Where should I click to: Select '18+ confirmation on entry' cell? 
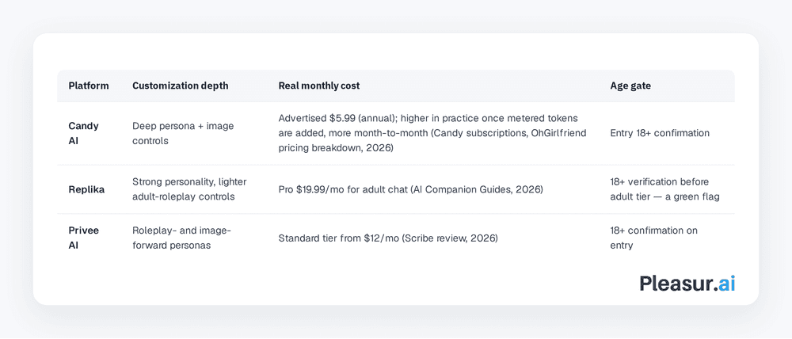[653, 238]
